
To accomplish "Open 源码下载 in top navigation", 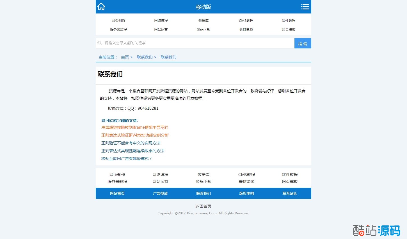I will 203,30.
